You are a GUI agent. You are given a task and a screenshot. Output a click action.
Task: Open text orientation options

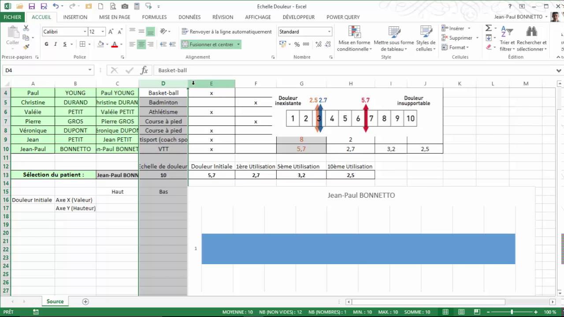tap(165, 32)
